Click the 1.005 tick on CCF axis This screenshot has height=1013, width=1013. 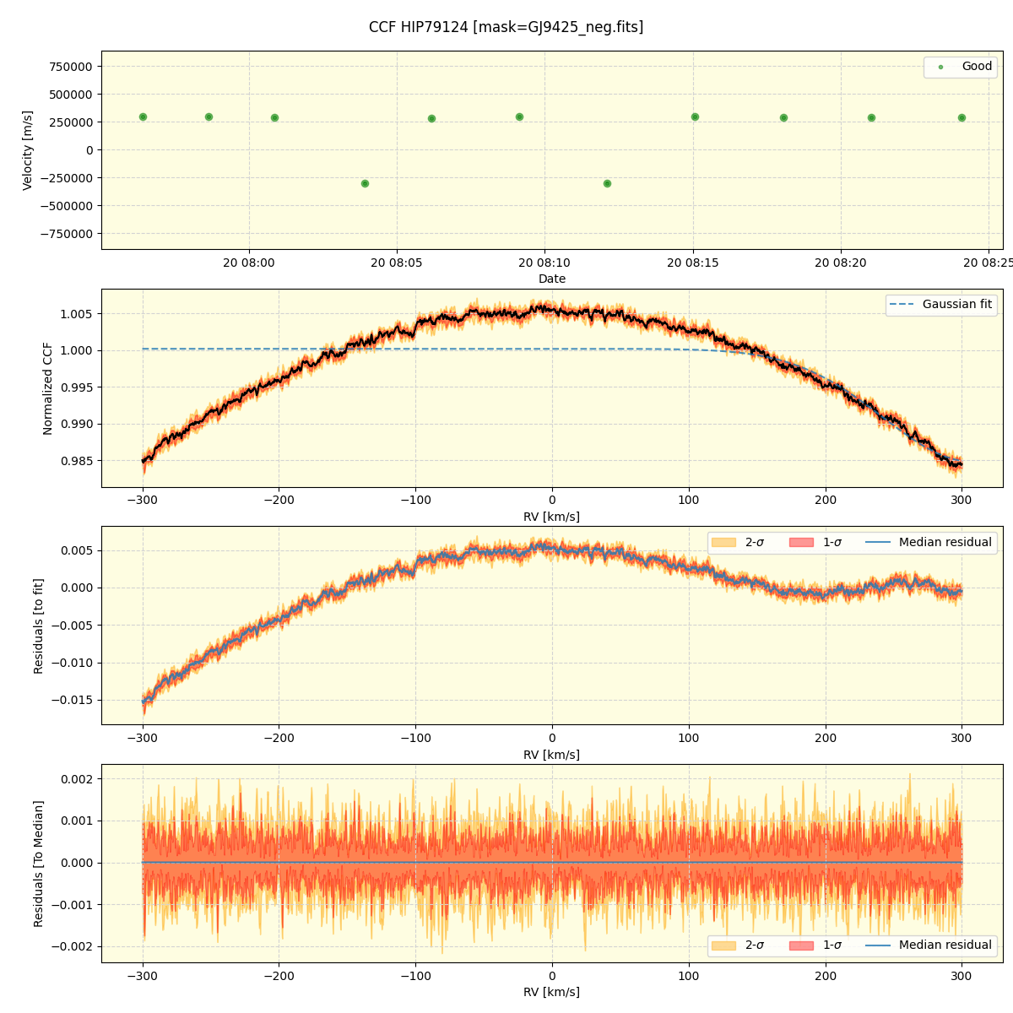click(78, 314)
